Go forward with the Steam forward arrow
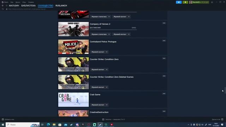 click(6, 6)
